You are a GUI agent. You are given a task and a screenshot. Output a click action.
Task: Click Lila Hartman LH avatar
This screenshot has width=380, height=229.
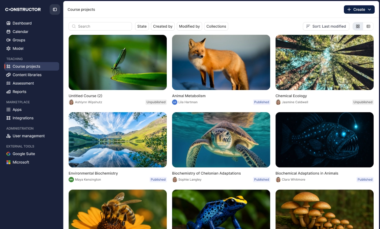tap(175, 102)
